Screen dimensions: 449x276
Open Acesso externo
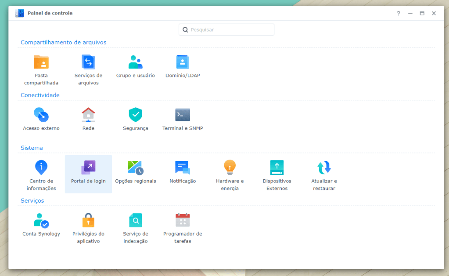click(x=41, y=116)
